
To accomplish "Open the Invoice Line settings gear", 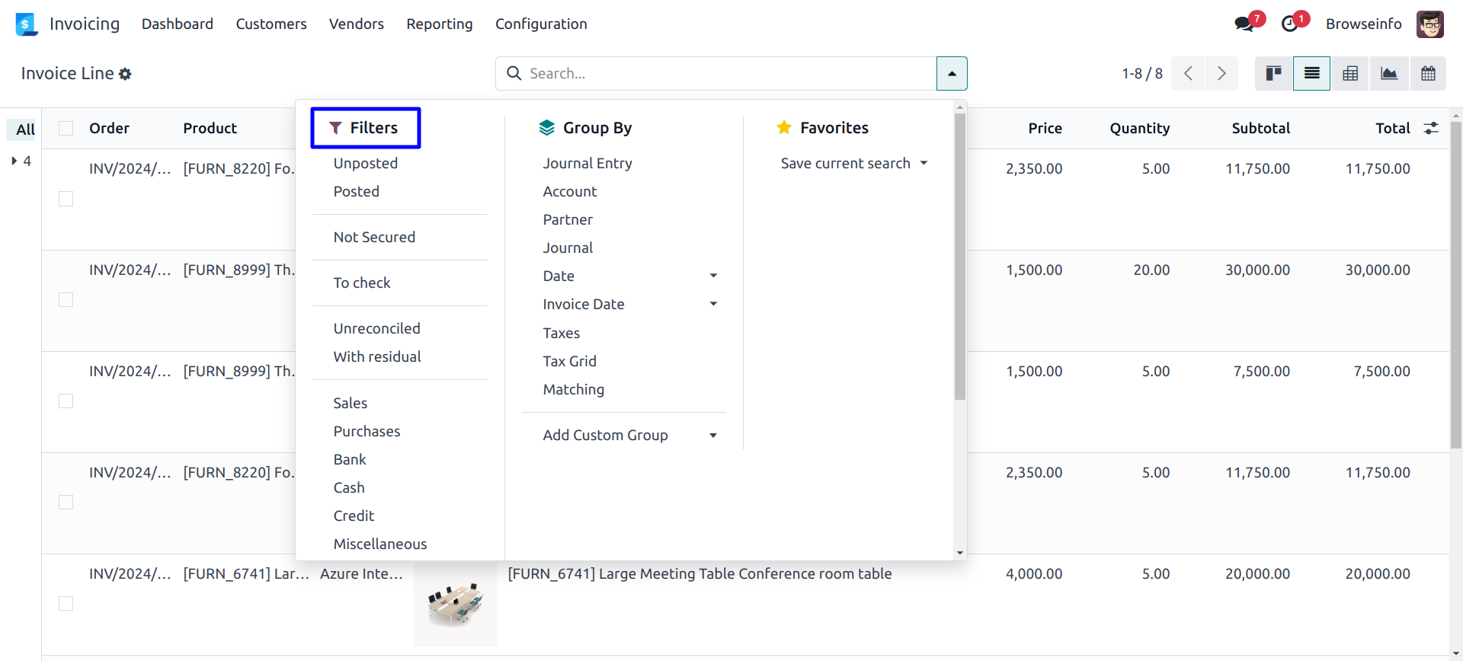I will 125,74.
